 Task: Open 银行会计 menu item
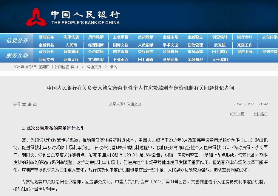pyautogui.click(x=245, y=37)
